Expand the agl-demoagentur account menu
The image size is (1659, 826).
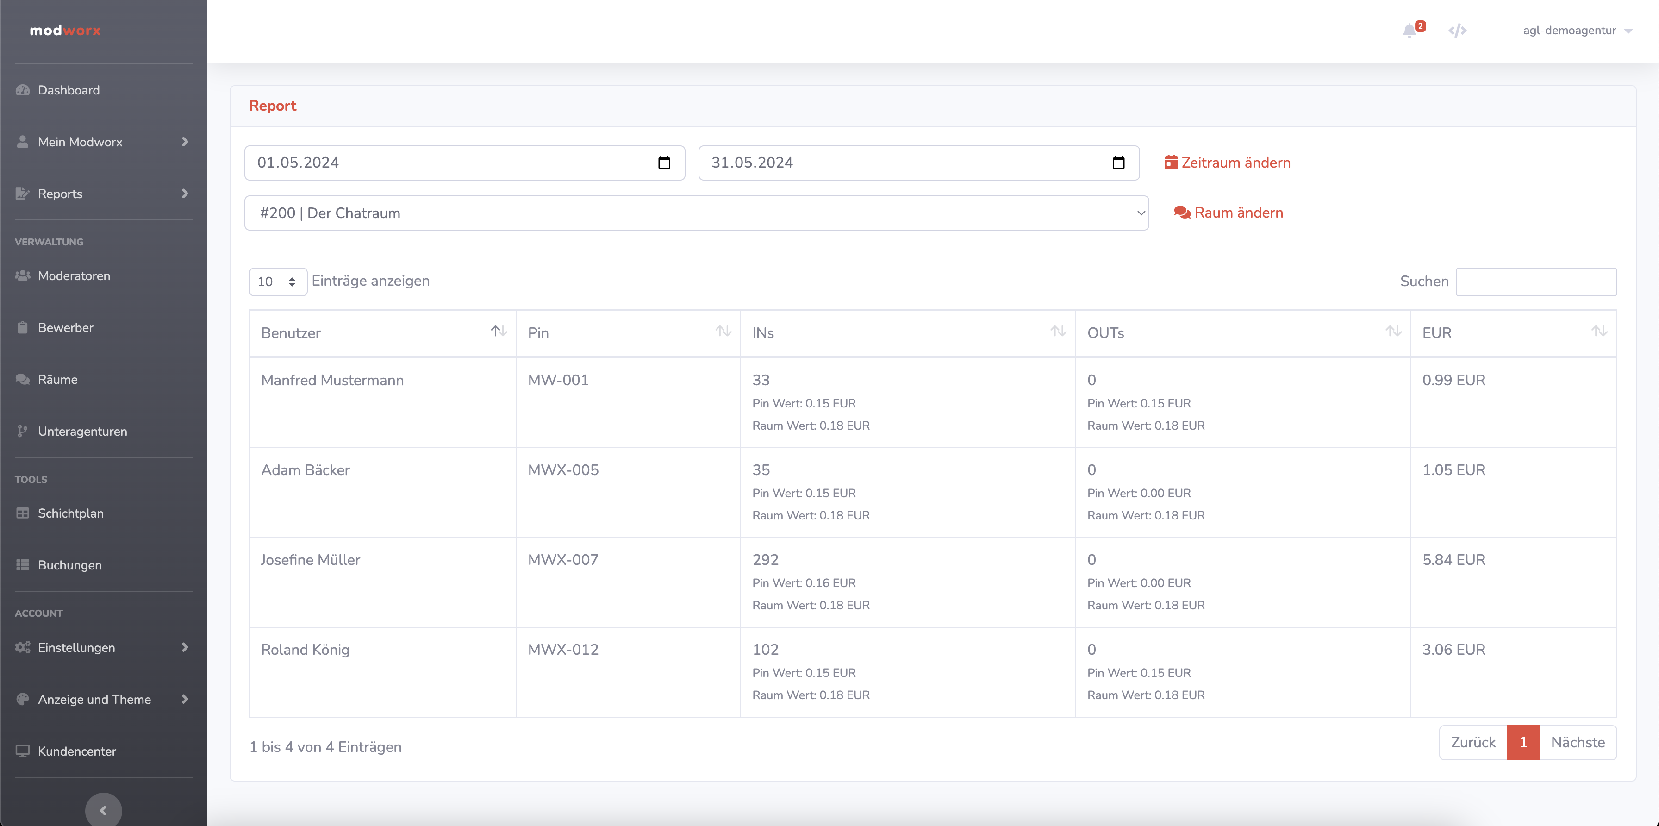click(1577, 30)
